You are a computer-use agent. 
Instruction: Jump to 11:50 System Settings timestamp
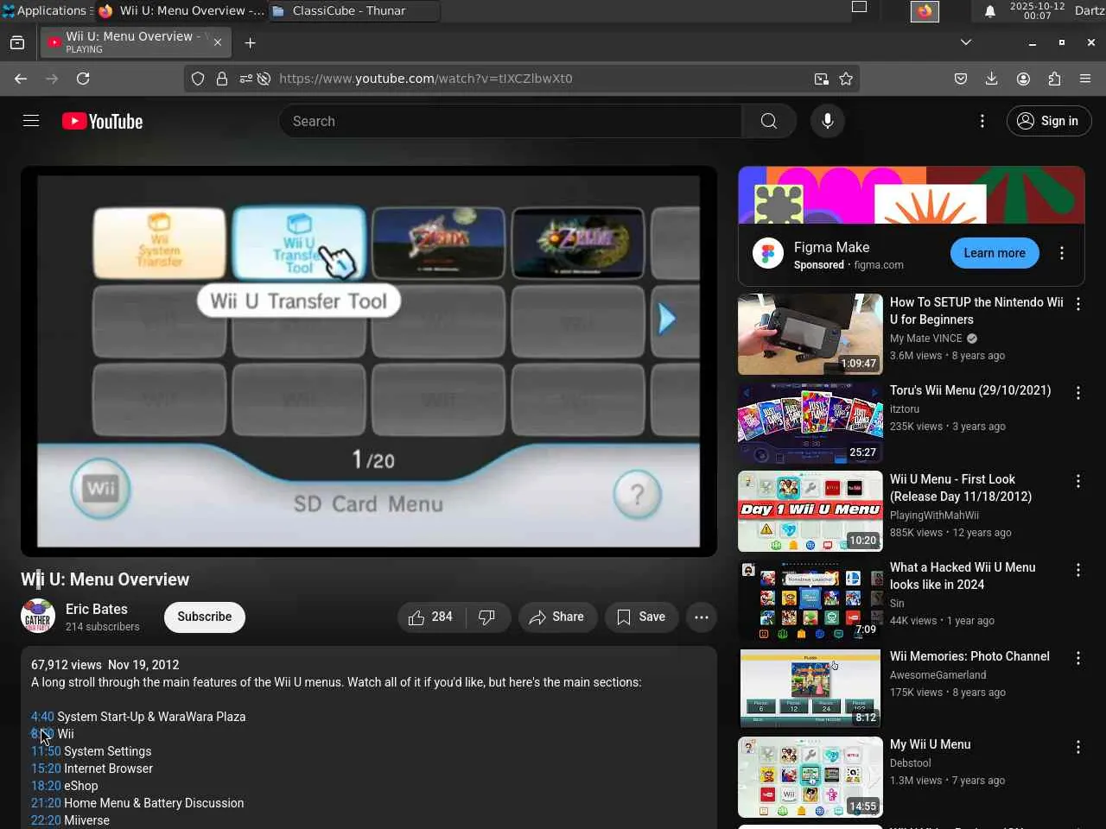(x=46, y=751)
